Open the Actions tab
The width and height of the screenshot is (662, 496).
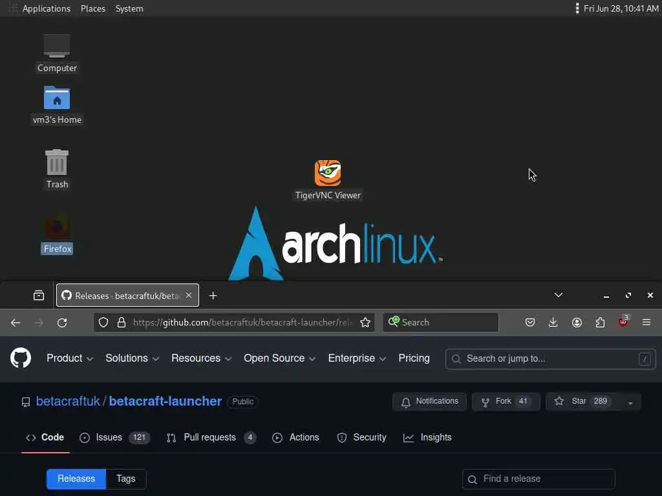click(x=296, y=437)
